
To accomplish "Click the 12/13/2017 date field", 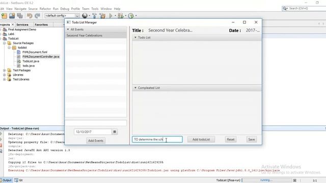I will (x=93, y=132).
